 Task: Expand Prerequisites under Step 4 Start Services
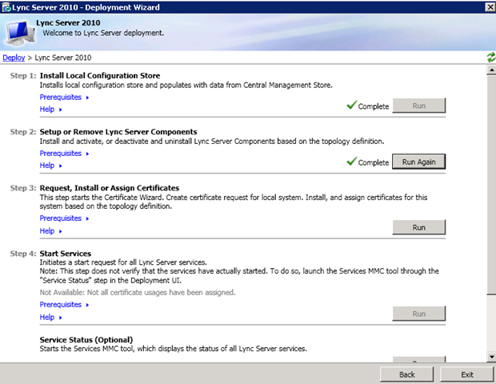click(x=64, y=305)
